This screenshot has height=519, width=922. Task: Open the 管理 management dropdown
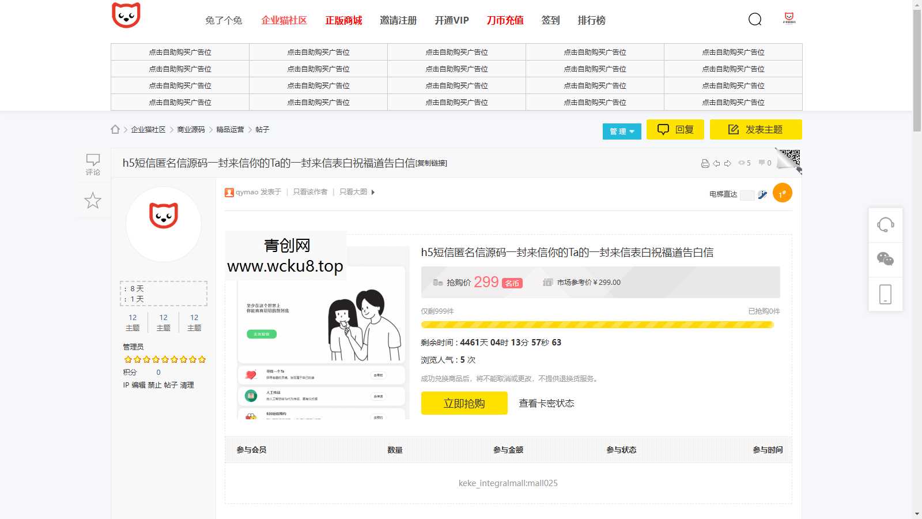click(621, 131)
